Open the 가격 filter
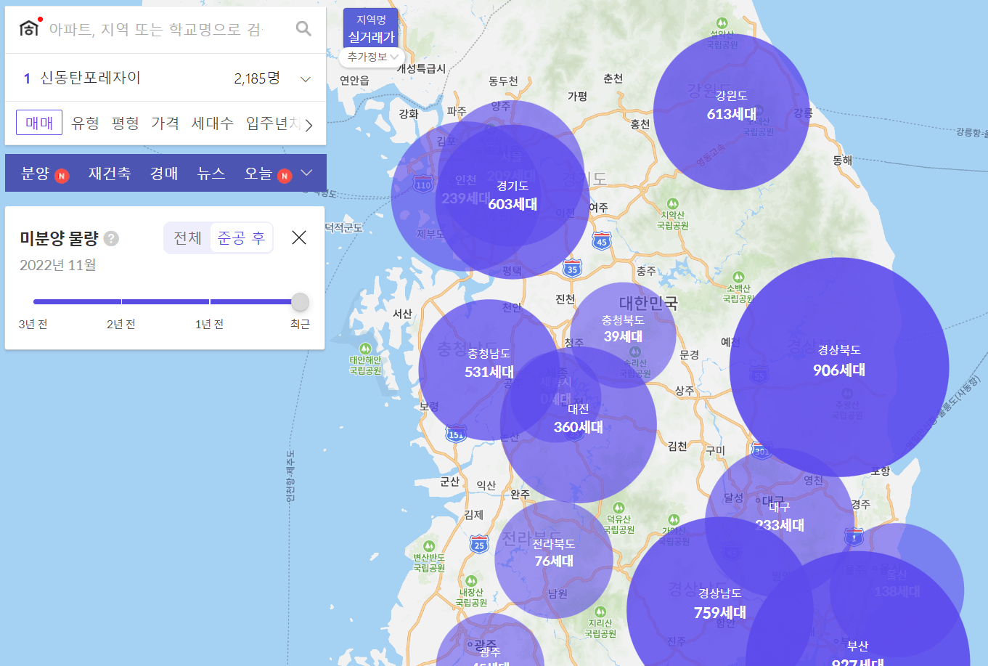The width and height of the screenshot is (988, 666). click(x=166, y=123)
